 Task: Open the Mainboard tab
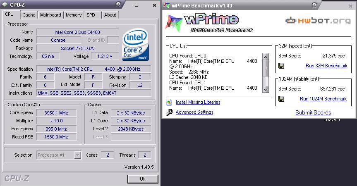[x=50, y=15]
